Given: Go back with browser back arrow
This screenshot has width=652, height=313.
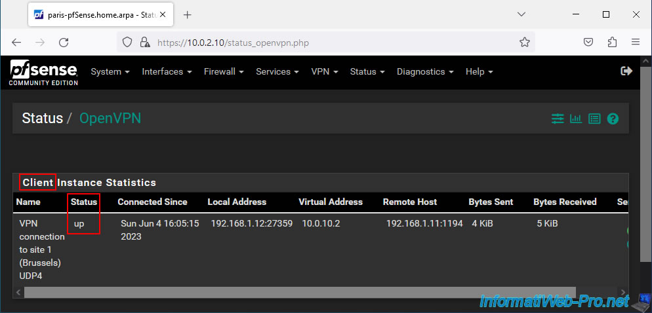Looking at the screenshot, I should click(16, 43).
